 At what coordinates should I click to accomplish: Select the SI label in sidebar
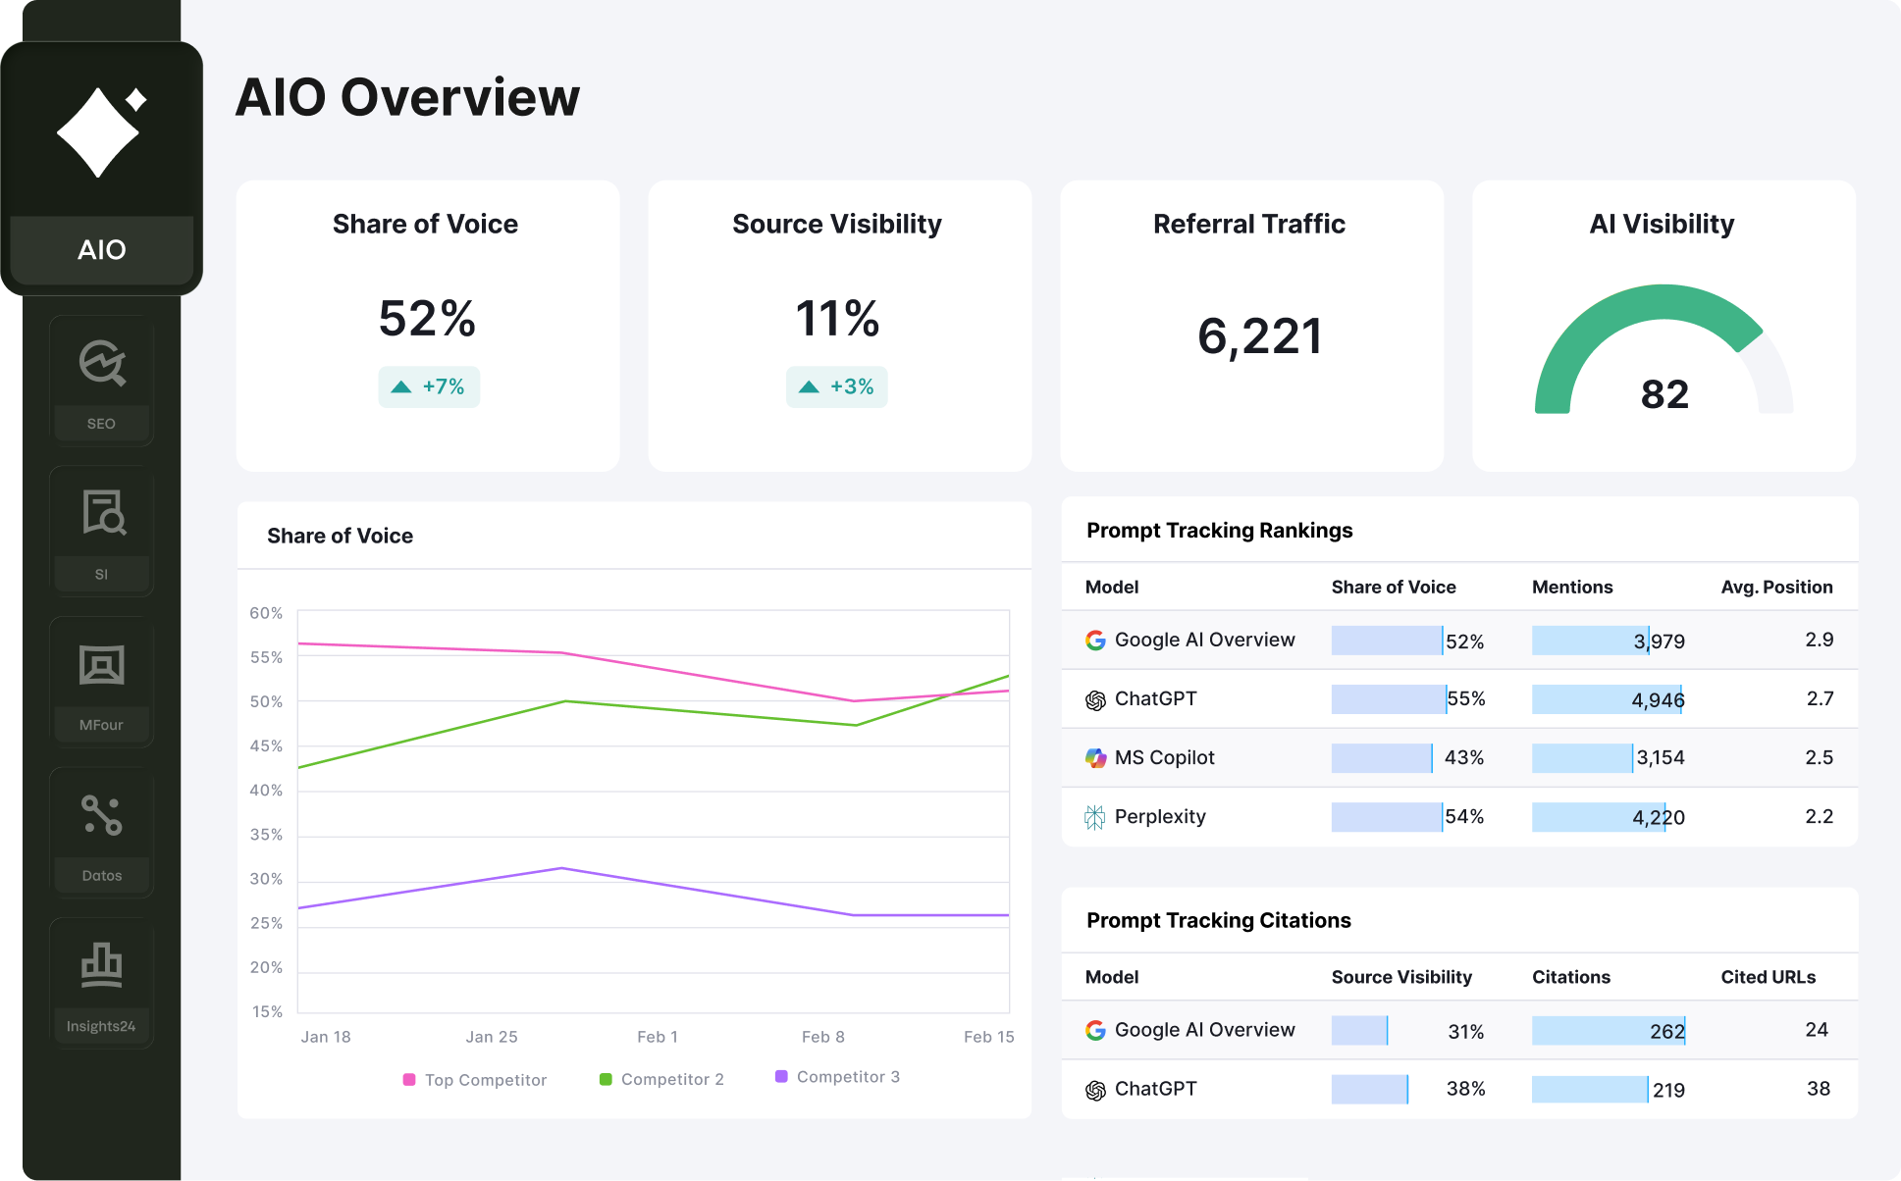101,575
